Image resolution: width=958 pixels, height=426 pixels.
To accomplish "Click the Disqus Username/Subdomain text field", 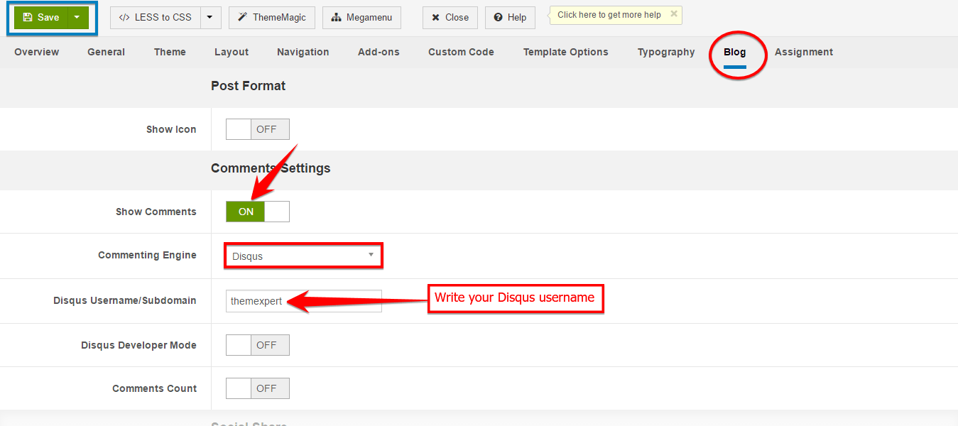I will pos(303,301).
